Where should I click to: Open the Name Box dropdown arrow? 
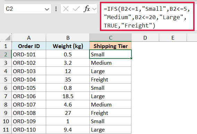(x=47, y=9)
